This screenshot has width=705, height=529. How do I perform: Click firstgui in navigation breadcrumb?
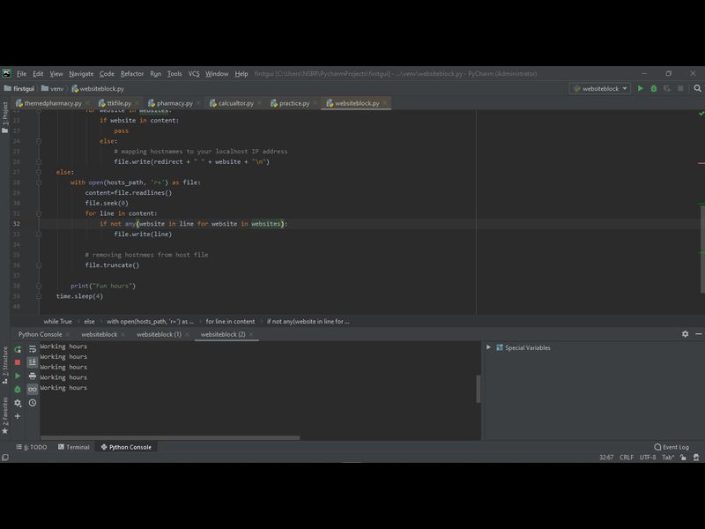[19, 89]
